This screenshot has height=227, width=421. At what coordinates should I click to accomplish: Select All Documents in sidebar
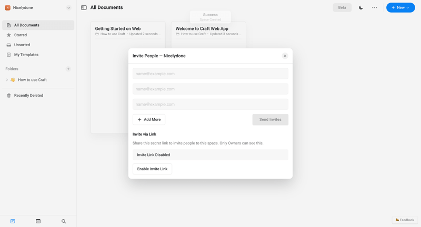pos(38,25)
